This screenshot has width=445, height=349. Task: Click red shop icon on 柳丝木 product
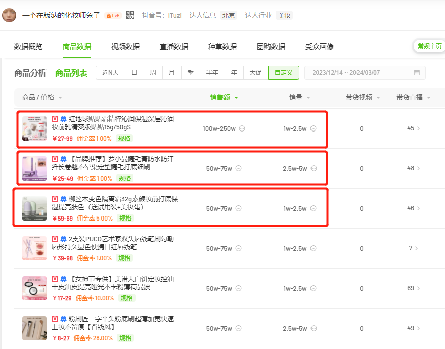[x=55, y=199]
